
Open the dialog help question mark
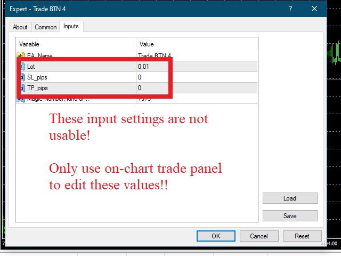pos(290,9)
